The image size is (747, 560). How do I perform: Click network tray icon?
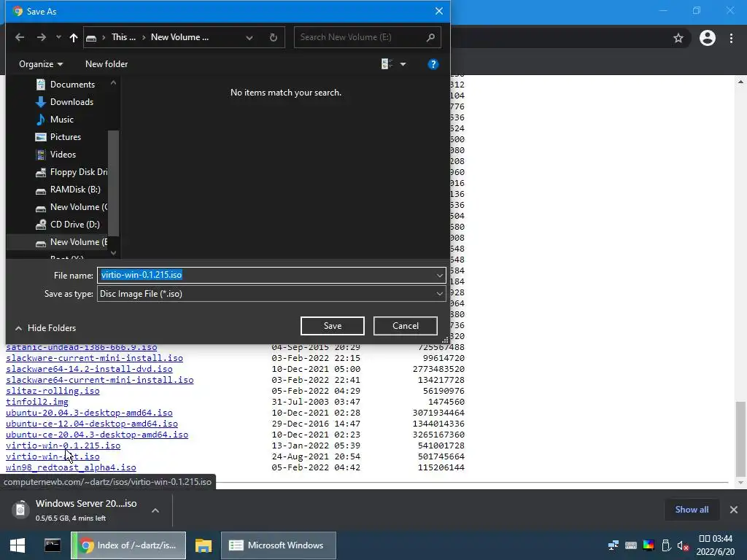click(x=613, y=545)
